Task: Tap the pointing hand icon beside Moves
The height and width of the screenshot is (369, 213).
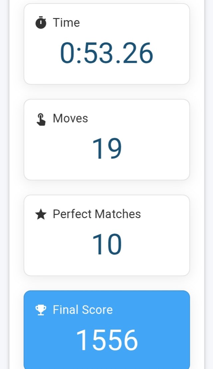Action: click(41, 119)
